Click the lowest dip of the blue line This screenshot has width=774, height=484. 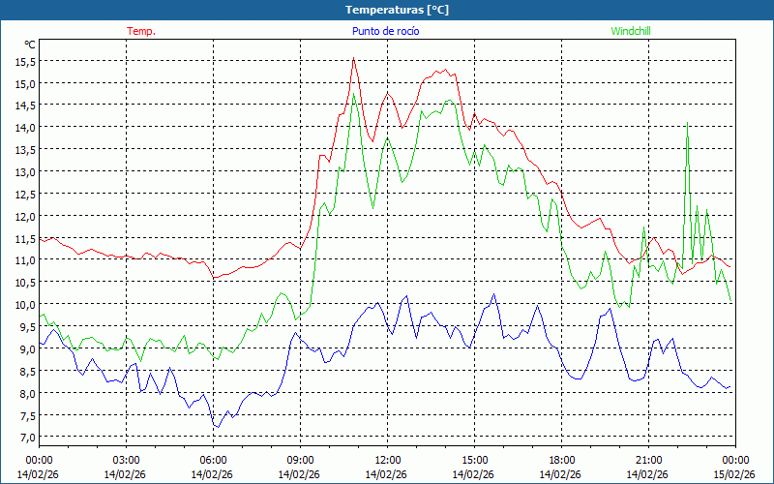[x=218, y=427]
